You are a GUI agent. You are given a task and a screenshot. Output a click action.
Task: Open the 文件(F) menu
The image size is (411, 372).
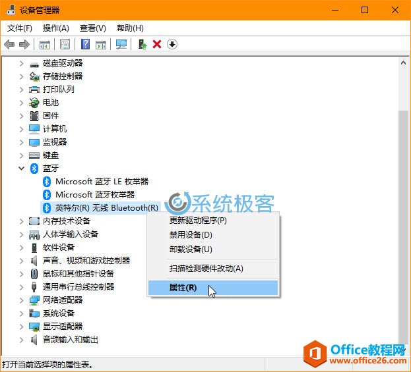tap(20, 28)
